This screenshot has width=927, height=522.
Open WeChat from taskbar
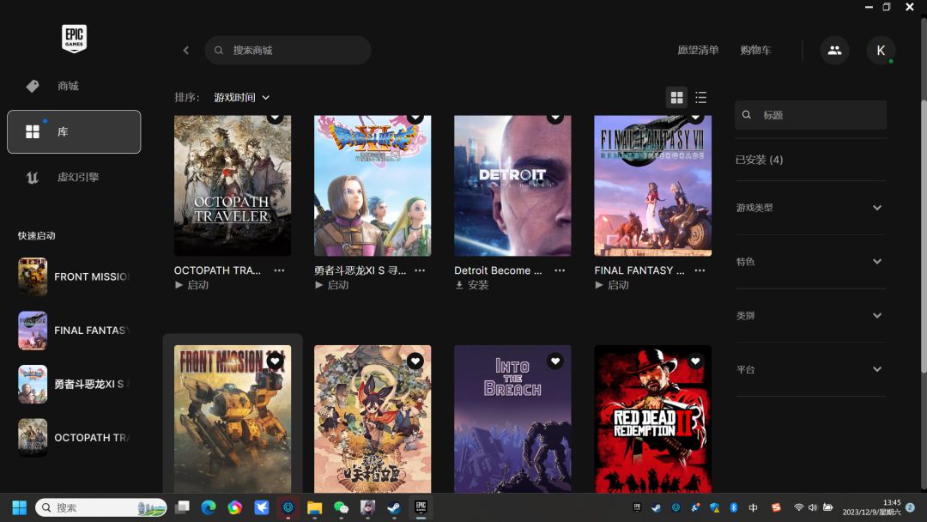coord(341,507)
